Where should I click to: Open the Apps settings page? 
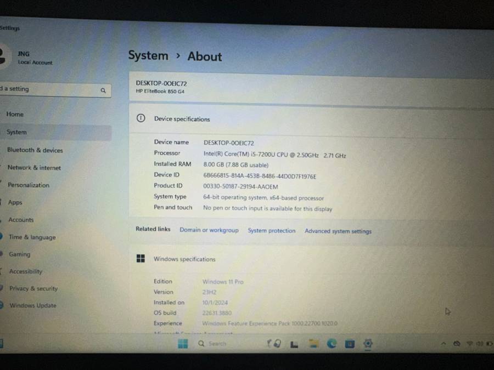click(15, 202)
